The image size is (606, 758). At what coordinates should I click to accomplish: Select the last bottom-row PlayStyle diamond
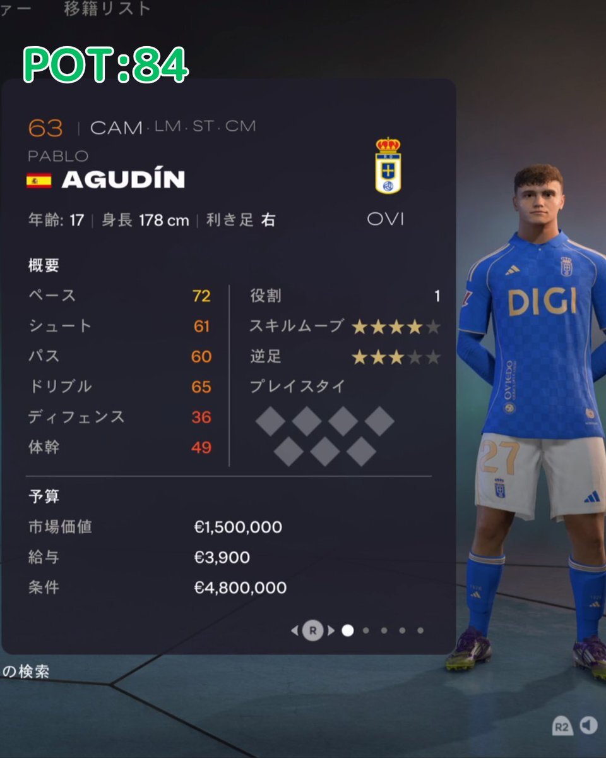(x=362, y=451)
